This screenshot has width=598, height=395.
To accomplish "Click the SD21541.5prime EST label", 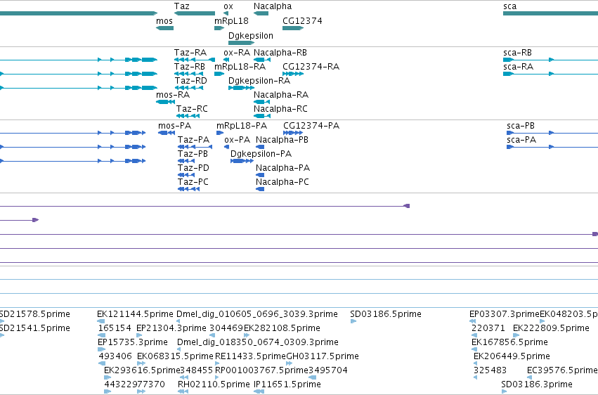I will tap(34, 328).
